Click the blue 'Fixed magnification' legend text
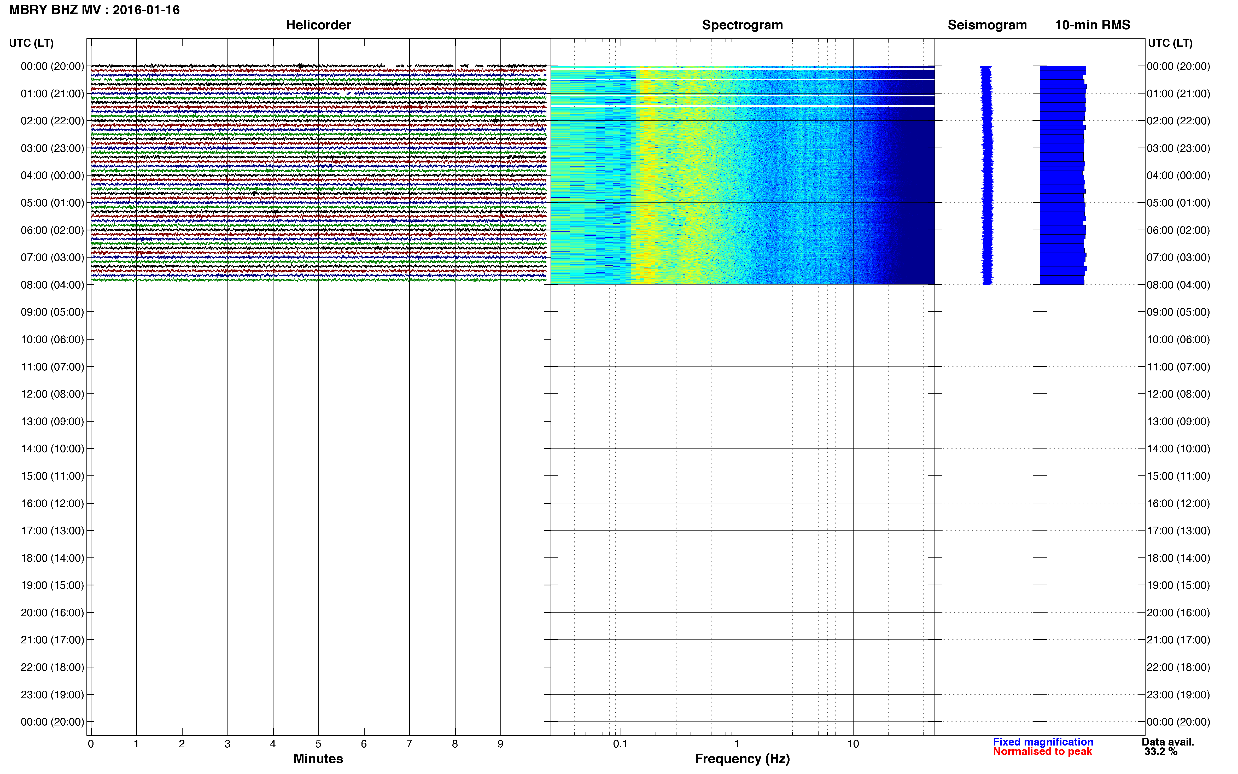The height and width of the screenshot is (774, 1238). (1043, 742)
